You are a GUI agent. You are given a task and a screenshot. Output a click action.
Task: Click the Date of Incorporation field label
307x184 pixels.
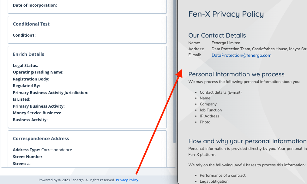[35, 5]
